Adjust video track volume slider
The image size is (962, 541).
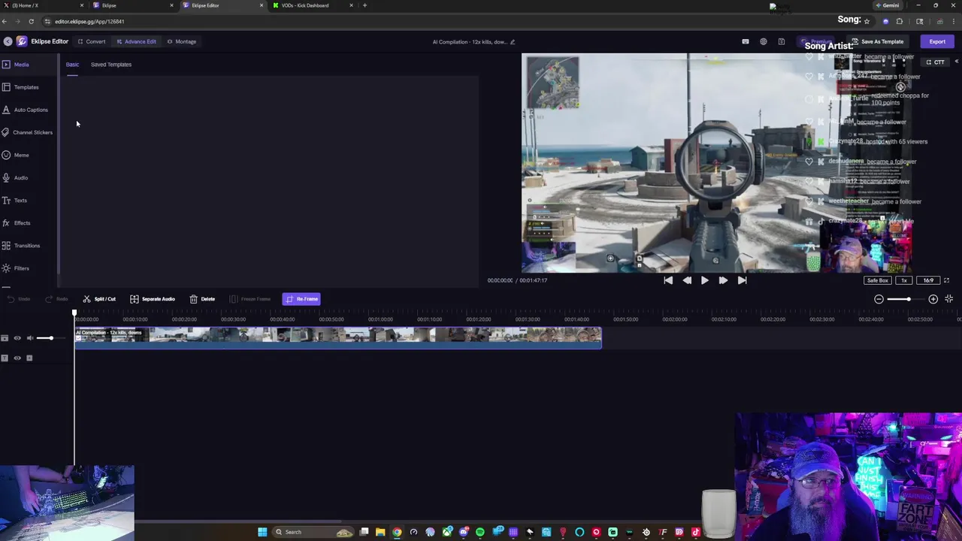(50, 338)
